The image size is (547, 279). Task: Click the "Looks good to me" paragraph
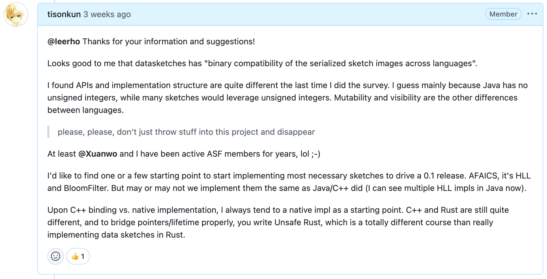tap(262, 64)
